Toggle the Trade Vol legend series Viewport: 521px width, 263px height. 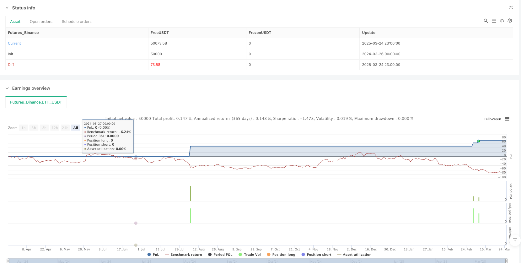coord(250,255)
